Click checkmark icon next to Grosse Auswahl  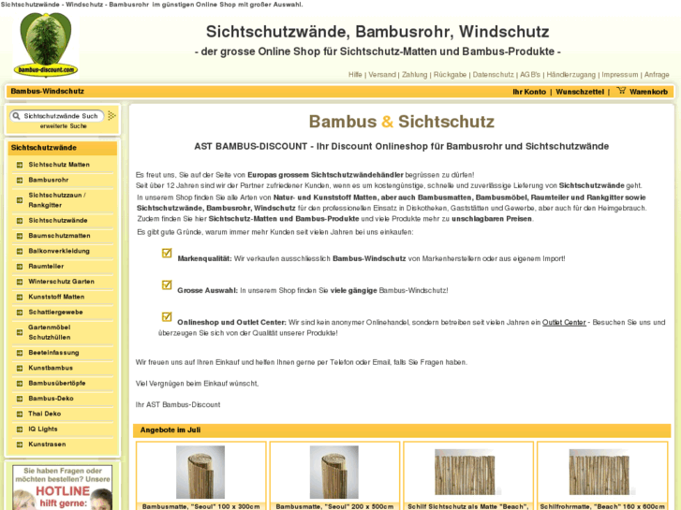click(x=167, y=284)
